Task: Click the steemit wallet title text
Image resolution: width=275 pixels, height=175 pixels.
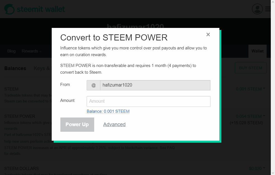Action: [41, 9]
